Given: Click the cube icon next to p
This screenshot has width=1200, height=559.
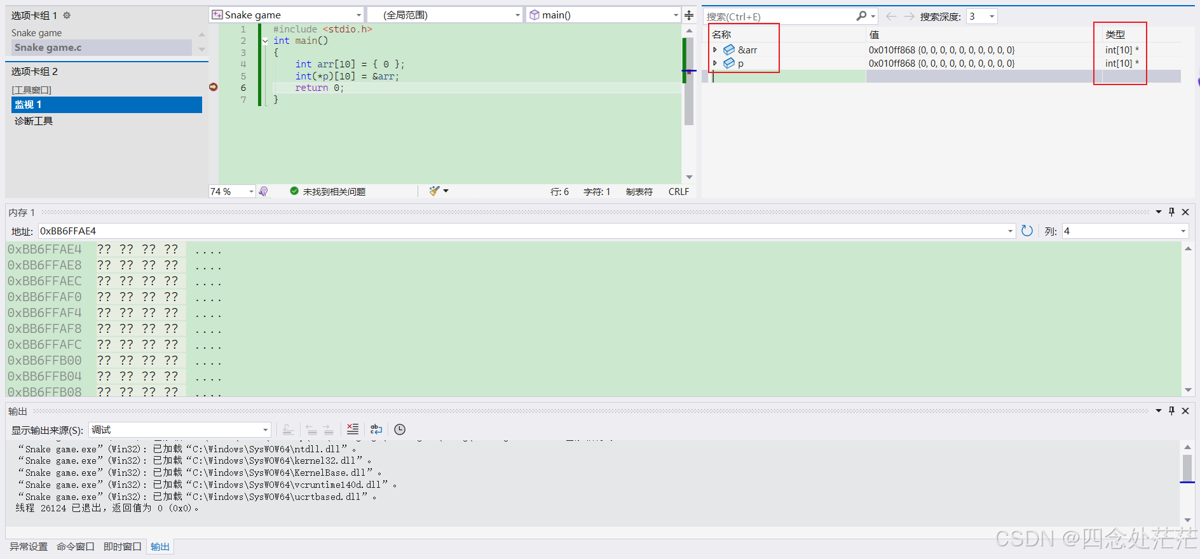Looking at the screenshot, I should click(729, 63).
